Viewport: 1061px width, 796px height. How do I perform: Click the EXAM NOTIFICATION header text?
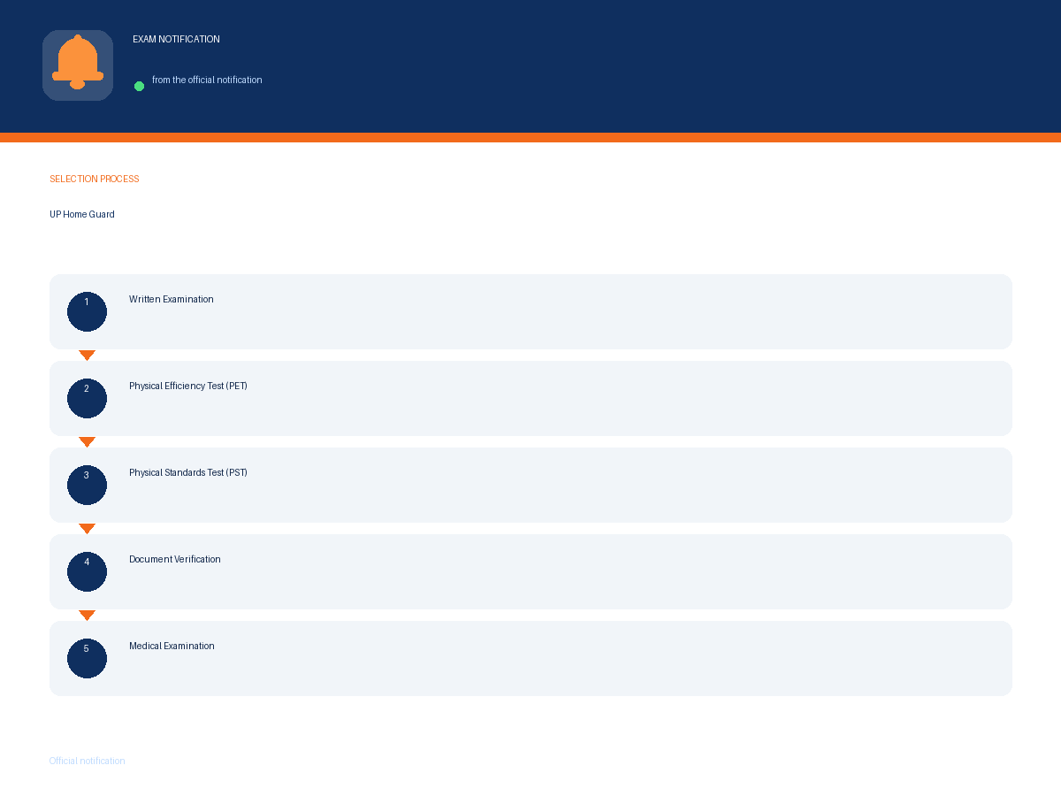(x=176, y=39)
